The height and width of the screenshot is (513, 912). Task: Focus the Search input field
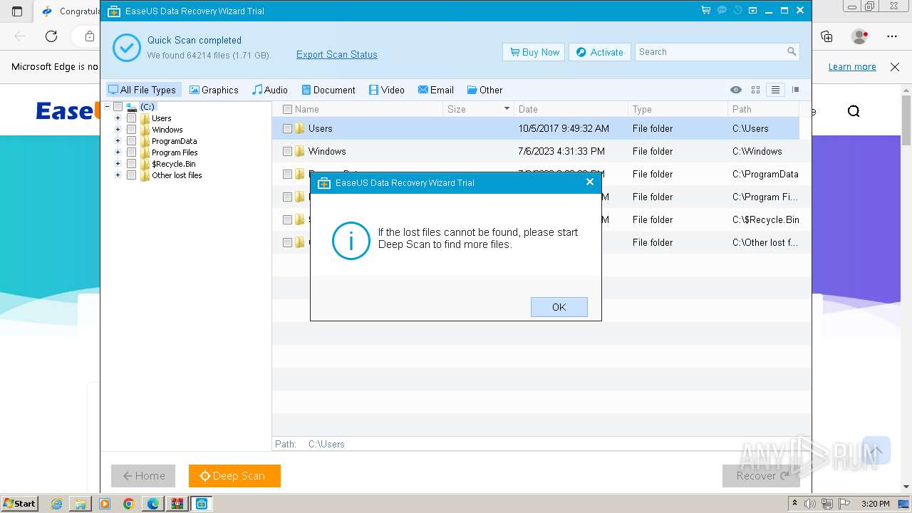(x=710, y=52)
